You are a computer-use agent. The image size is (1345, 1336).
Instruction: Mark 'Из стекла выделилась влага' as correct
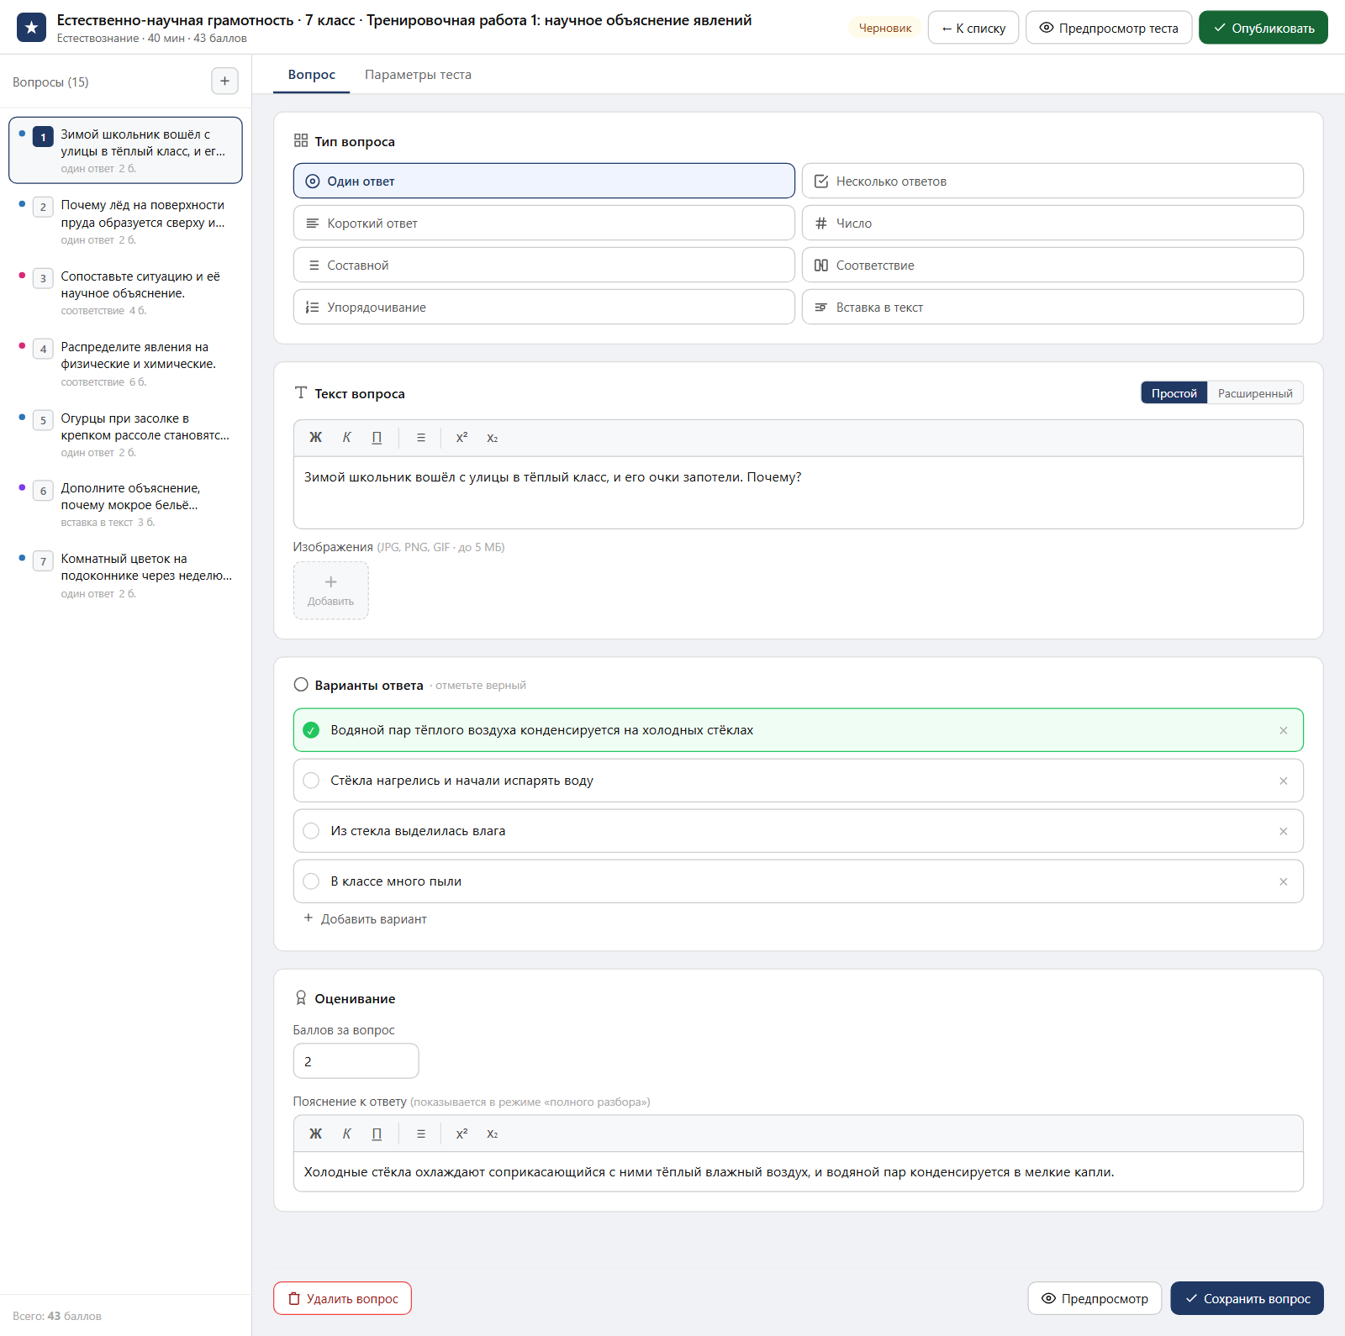[x=311, y=831]
